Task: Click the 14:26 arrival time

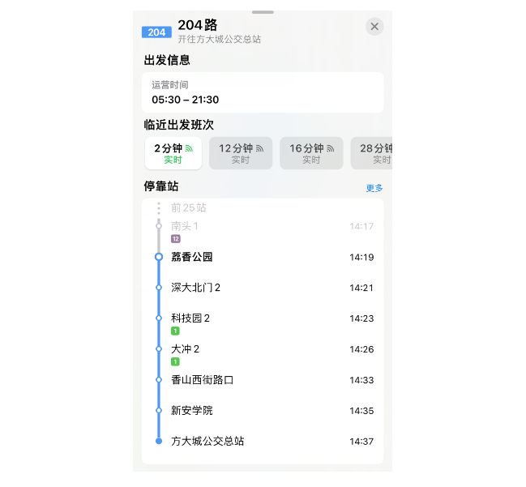Action: [x=361, y=349]
